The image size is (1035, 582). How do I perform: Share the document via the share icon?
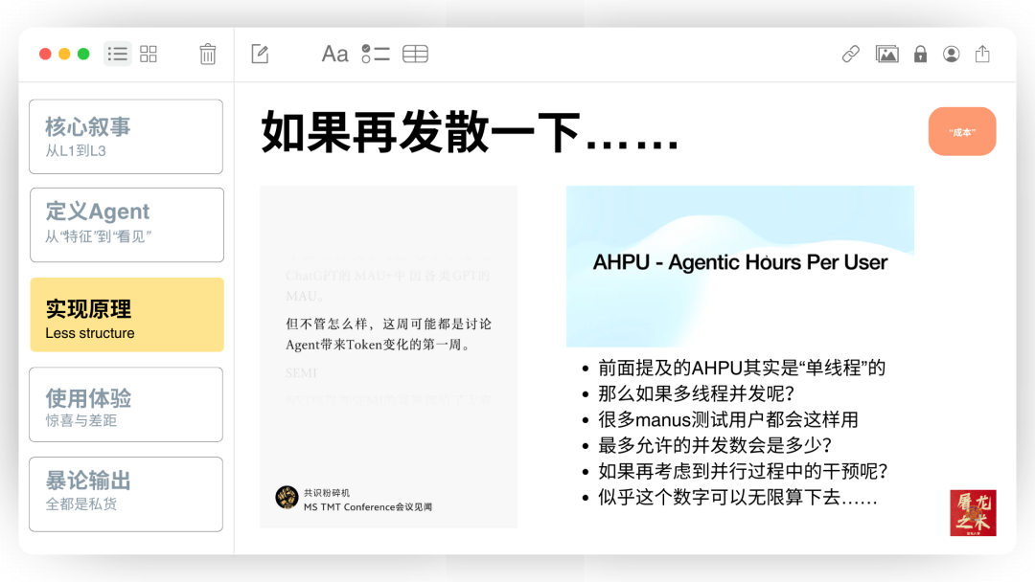(x=982, y=54)
